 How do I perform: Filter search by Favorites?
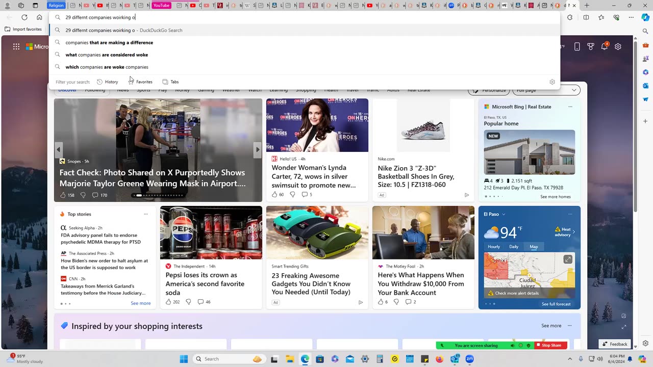click(140, 82)
